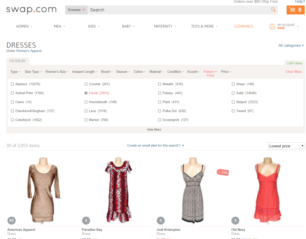Expand the Colors filter
Screen dimensions: 306x239
(140, 72)
